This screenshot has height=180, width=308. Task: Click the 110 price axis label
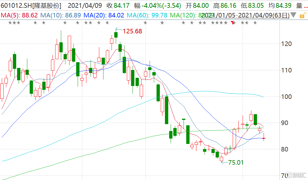(286, 70)
